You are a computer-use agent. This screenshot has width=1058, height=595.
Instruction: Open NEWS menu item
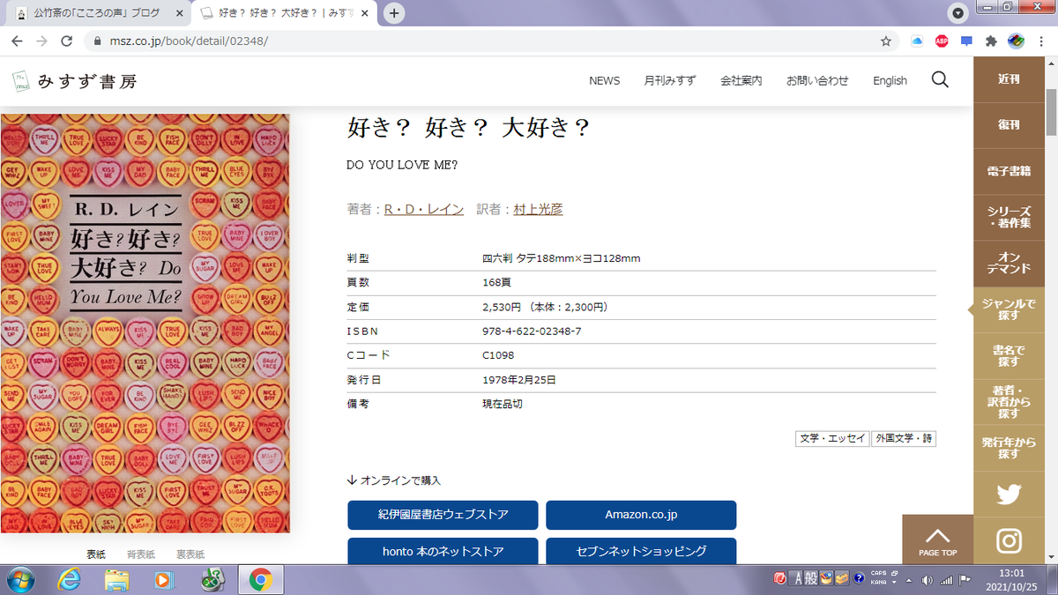604,80
